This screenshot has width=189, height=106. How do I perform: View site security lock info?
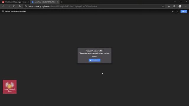(x=26, y=6)
